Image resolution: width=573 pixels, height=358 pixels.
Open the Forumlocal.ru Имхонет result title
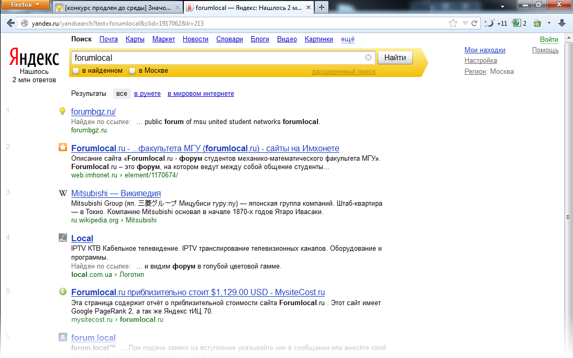point(205,148)
